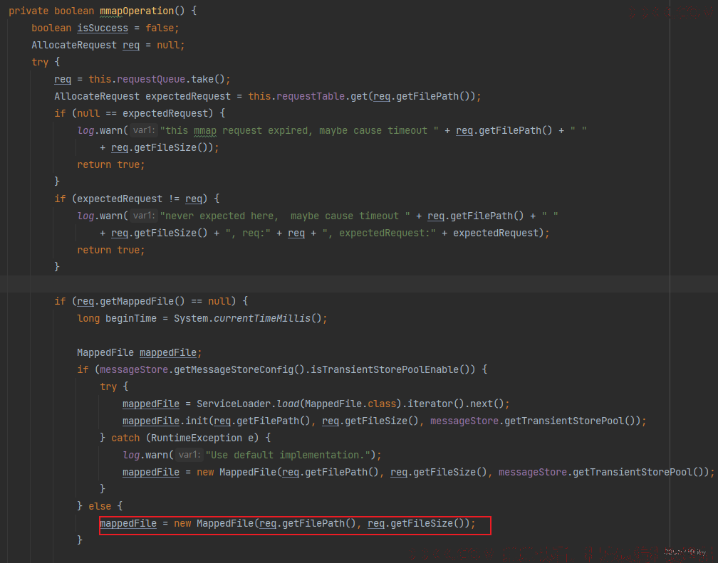Screen dimensions: 718x563
Task: Click the requestQueue field reference
Action: coord(151,79)
